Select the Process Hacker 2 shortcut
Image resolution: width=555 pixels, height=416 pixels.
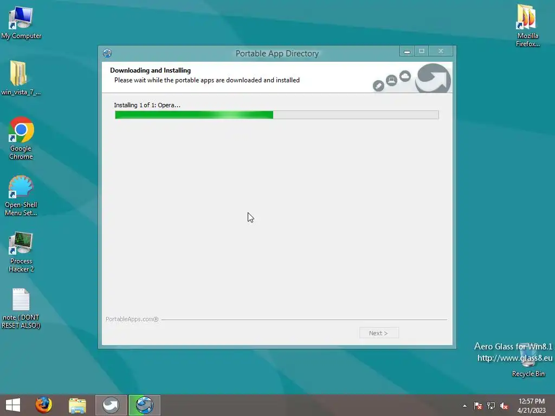(x=21, y=252)
